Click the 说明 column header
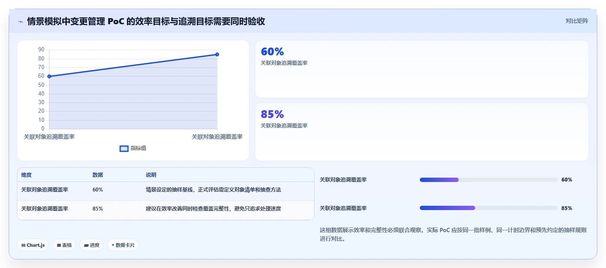Image resolution: width=606 pixels, height=268 pixels. tap(151, 175)
